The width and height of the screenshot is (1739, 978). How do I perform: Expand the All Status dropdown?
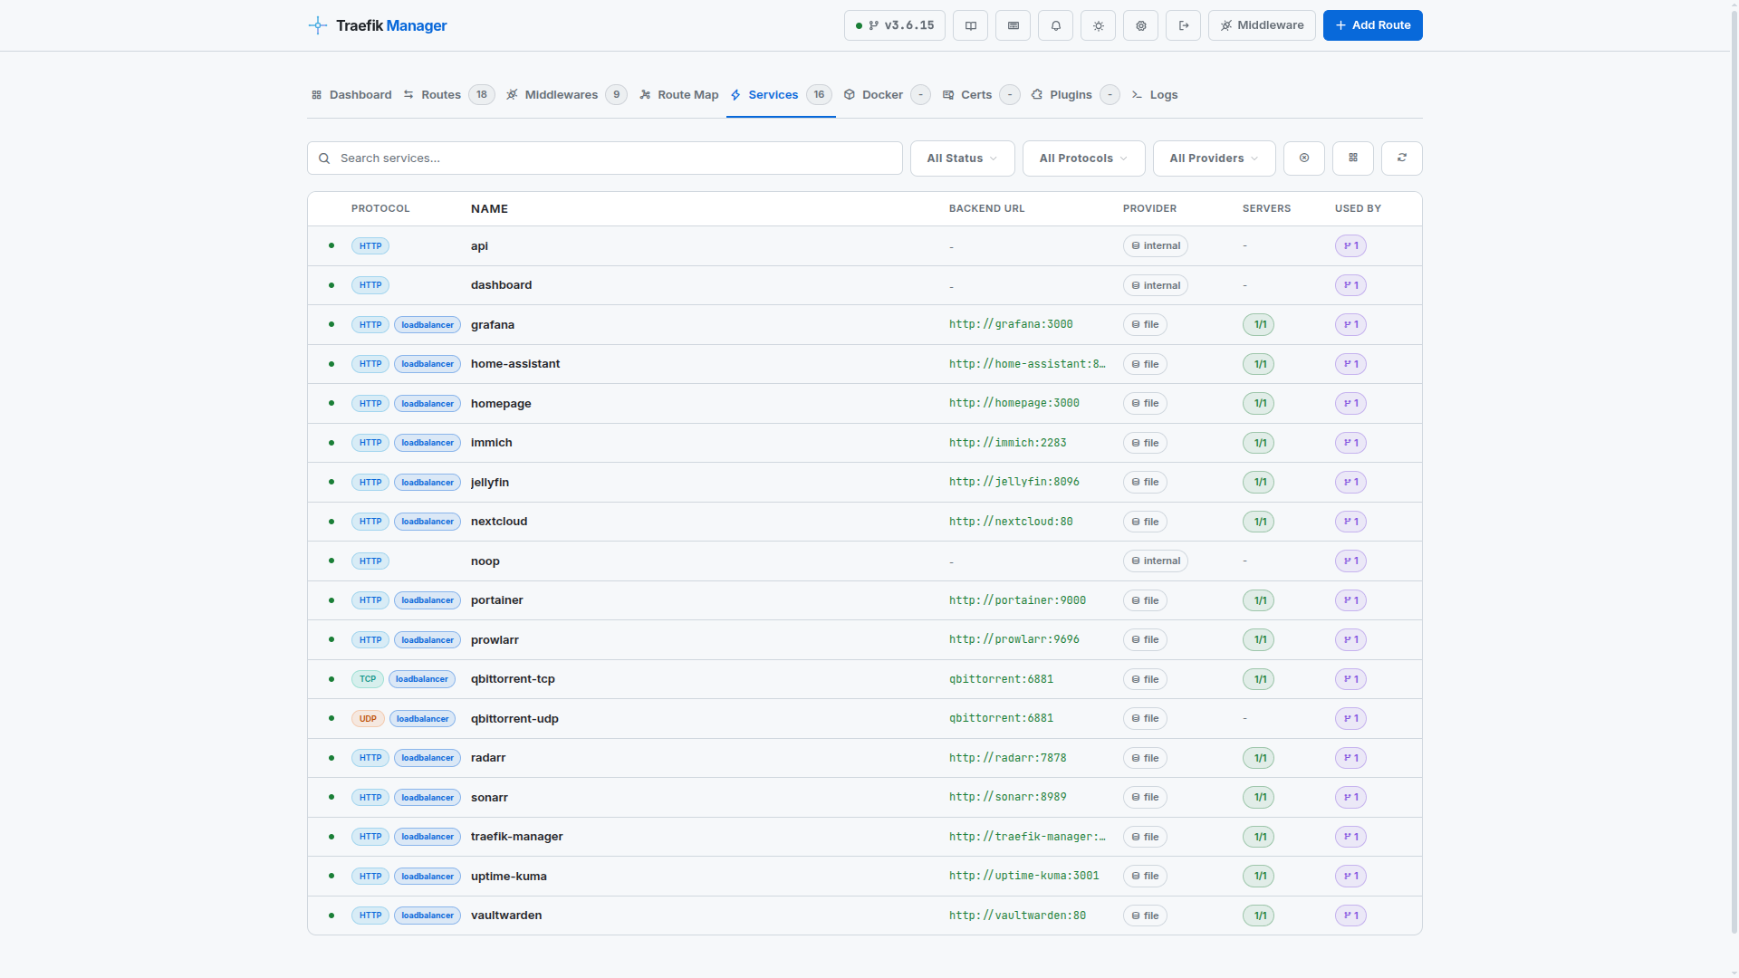[x=963, y=158]
